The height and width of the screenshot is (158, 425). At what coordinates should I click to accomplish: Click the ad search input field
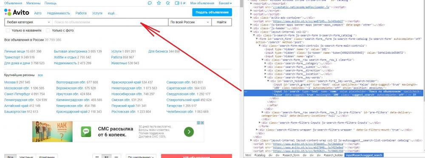click(110, 22)
